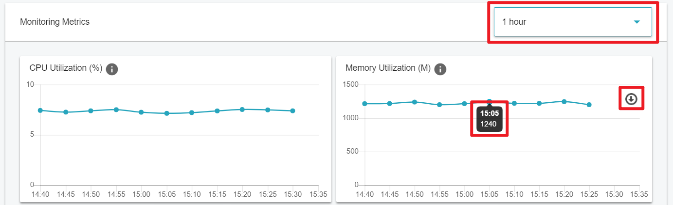Click Memory data point at 15:15
Screen dimensions: 673x205
539,103
